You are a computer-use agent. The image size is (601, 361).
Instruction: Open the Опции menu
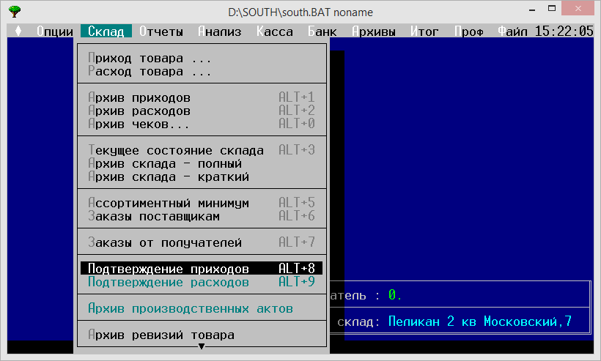[x=54, y=31]
